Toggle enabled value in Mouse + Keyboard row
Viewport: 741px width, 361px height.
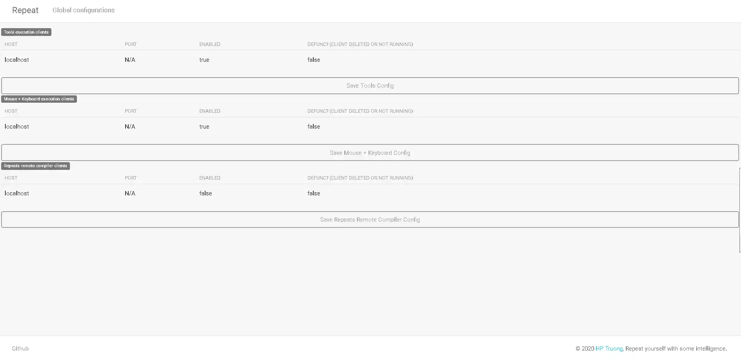[204, 127]
